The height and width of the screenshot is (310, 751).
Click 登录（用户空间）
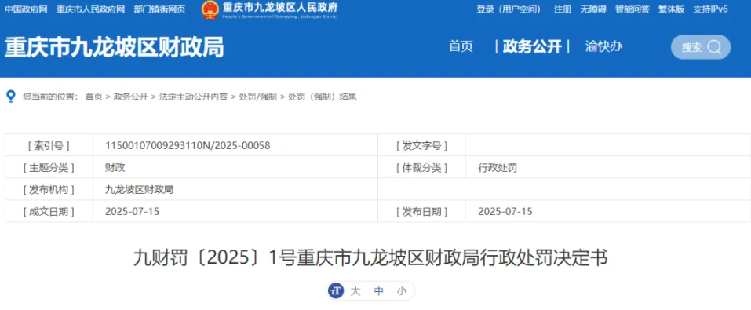(x=509, y=9)
